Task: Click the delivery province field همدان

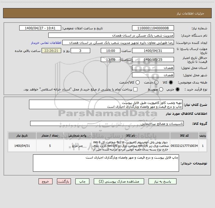Action: point(153,68)
